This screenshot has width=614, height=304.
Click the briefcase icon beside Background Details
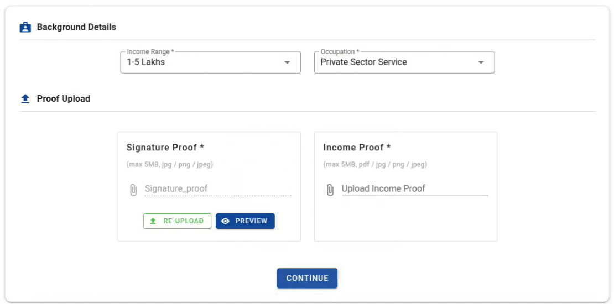25,27
